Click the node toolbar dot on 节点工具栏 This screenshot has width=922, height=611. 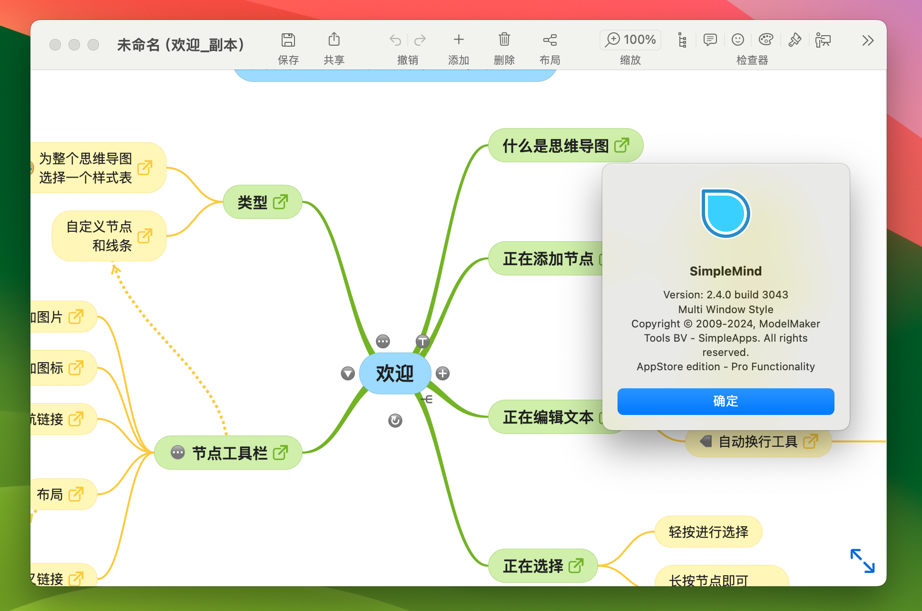[x=178, y=453]
